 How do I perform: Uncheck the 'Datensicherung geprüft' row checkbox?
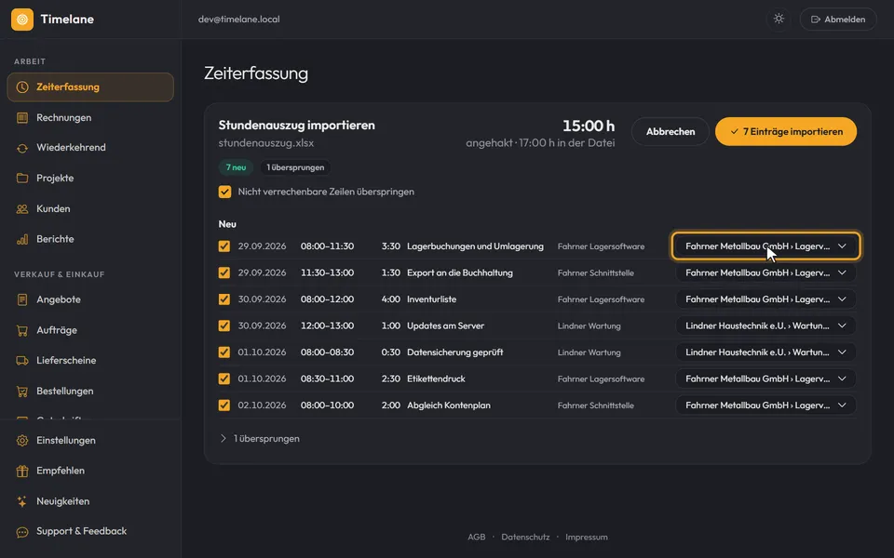coord(224,352)
